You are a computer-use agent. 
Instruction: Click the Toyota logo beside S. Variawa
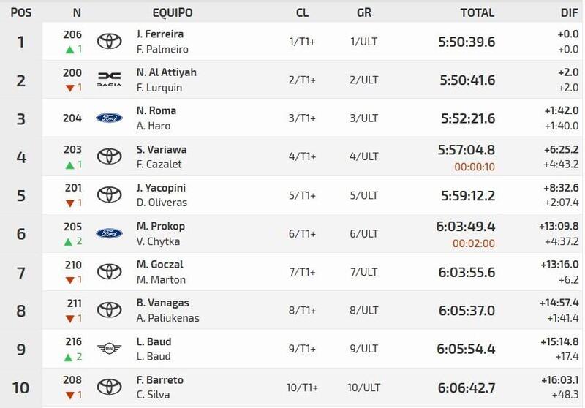point(110,156)
